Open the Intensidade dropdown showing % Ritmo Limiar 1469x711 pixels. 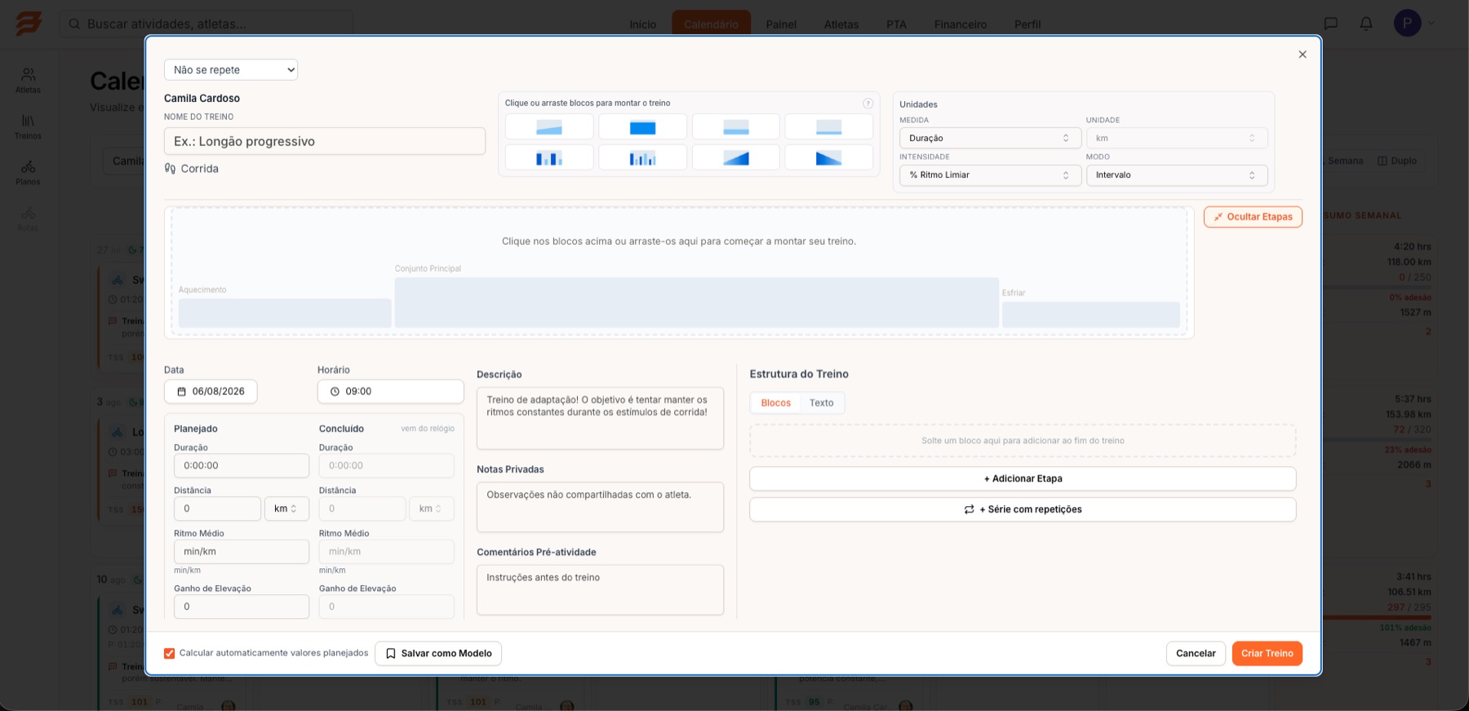990,175
